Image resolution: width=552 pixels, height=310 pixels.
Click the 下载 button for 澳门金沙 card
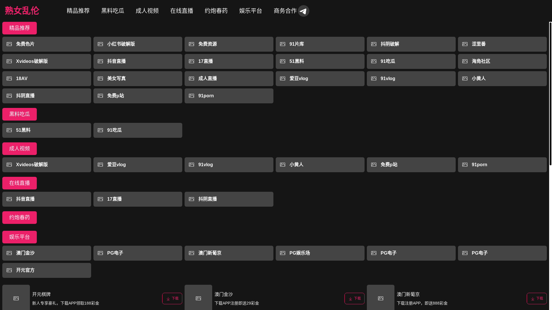pyautogui.click(x=354, y=299)
